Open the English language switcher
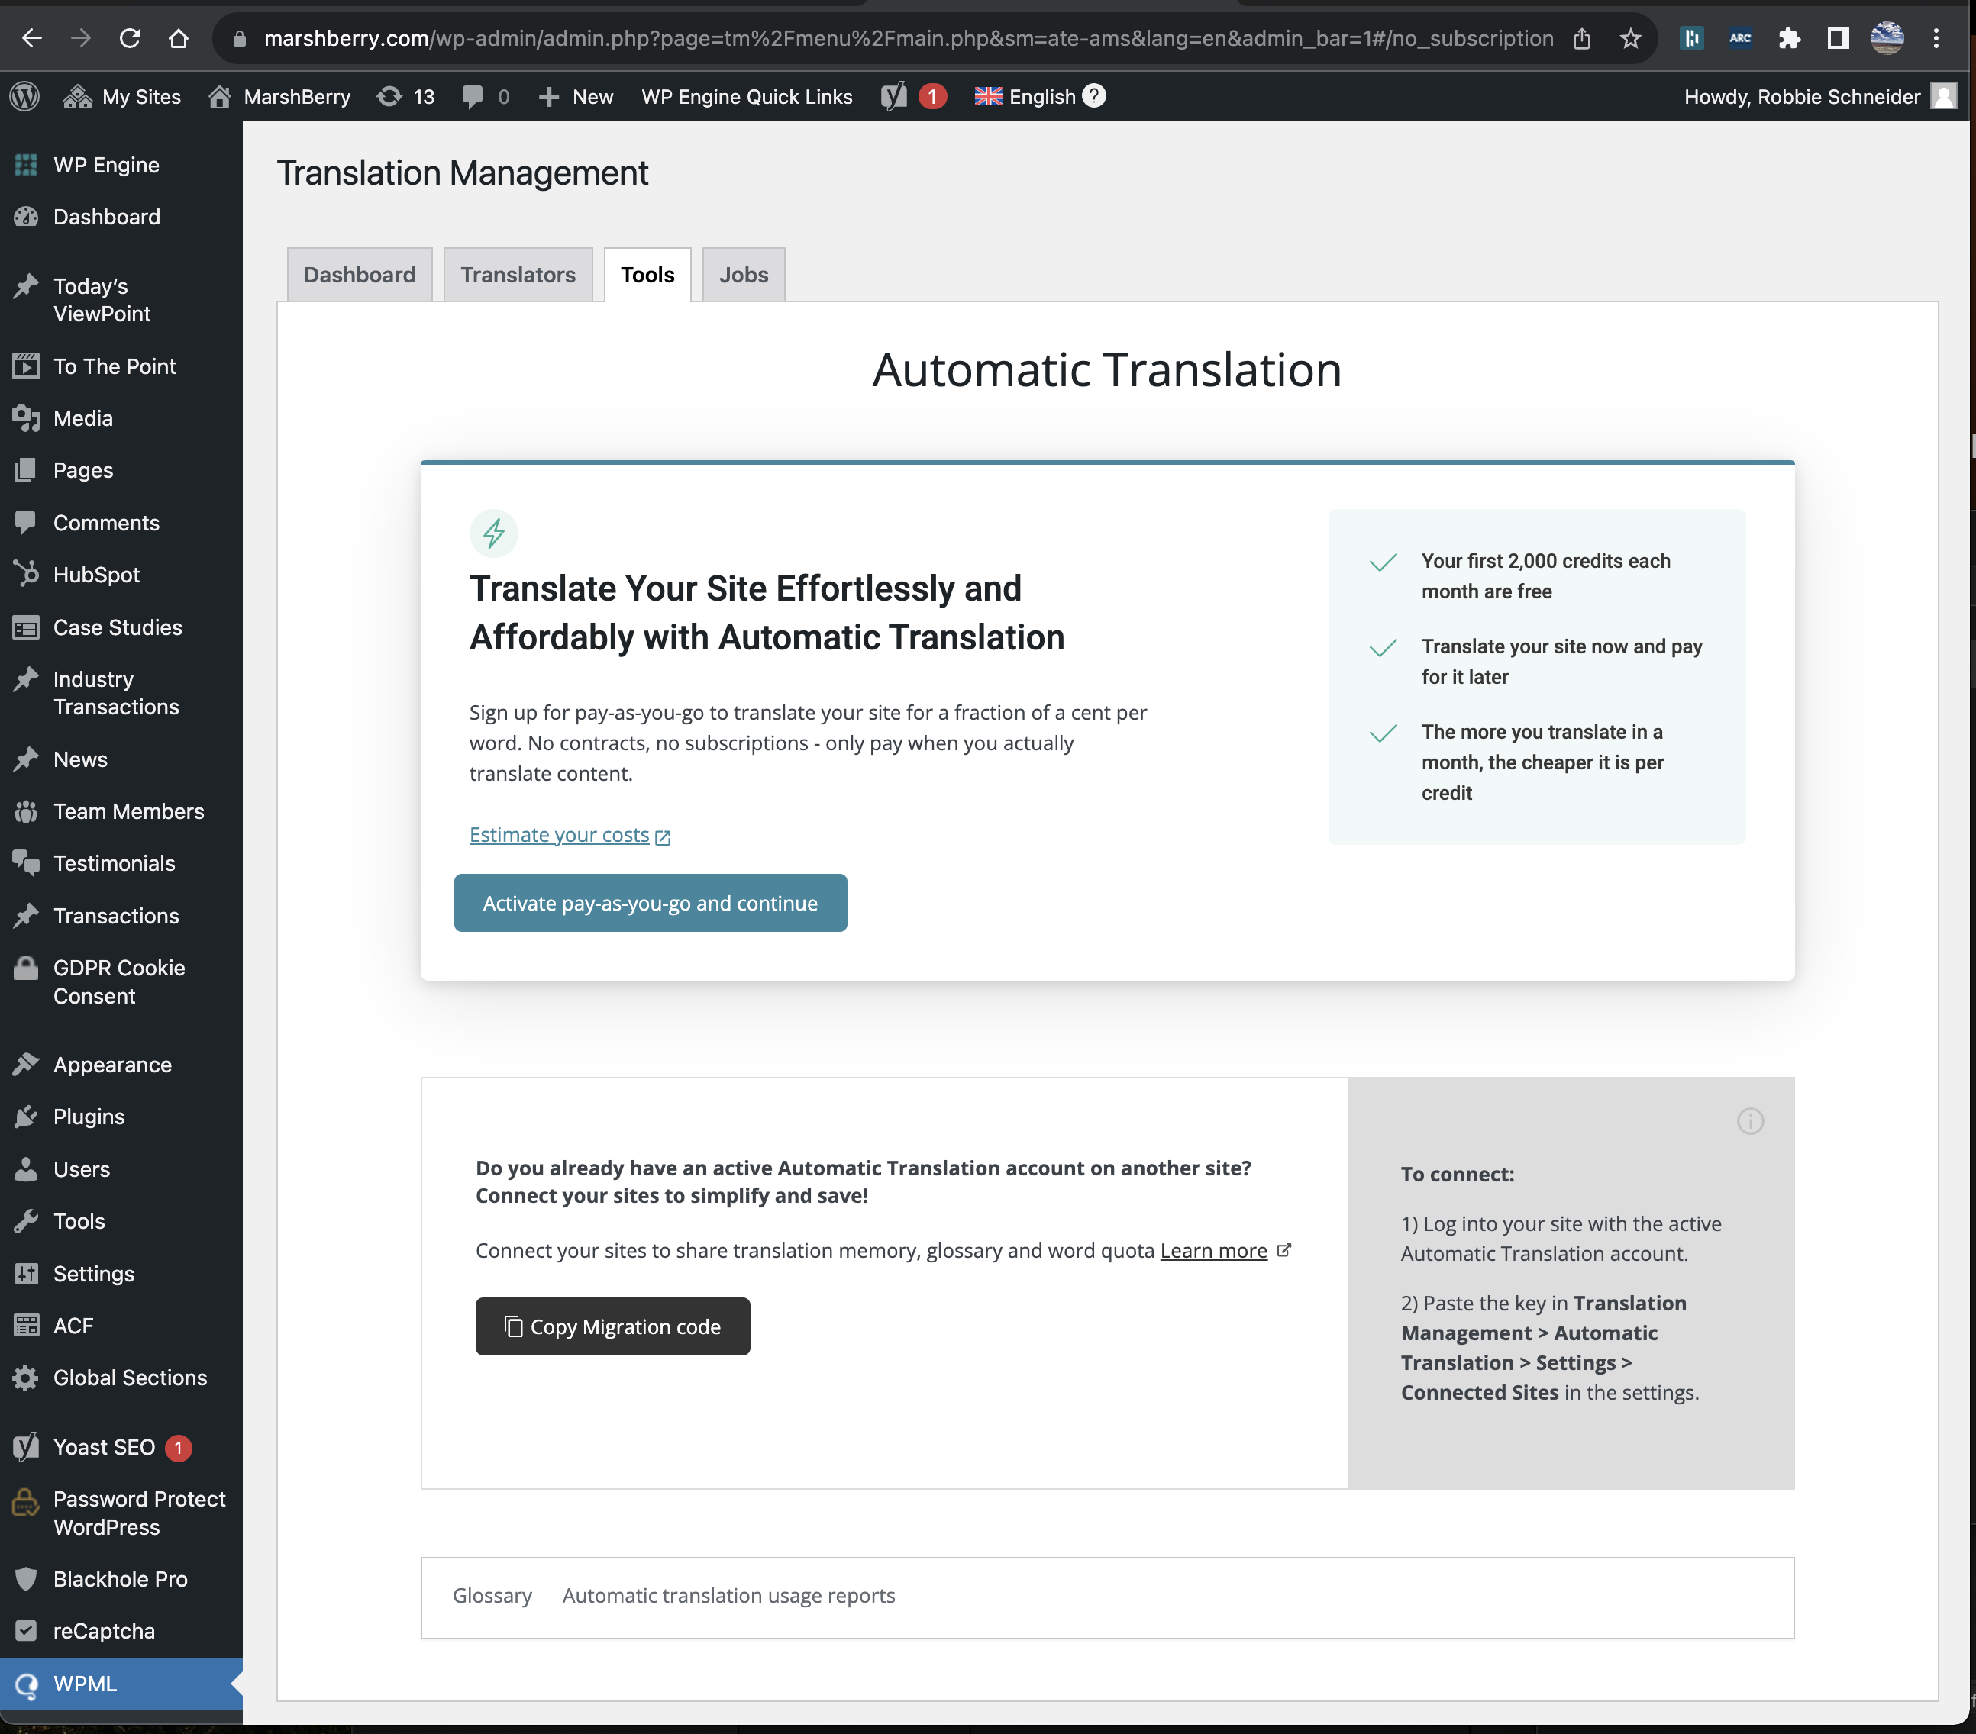This screenshot has height=1734, width=1976. (1025, 97)
